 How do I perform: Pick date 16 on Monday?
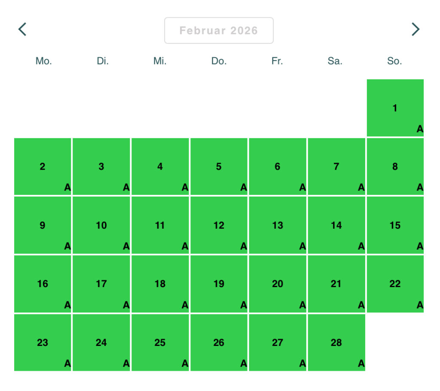pyautogui.click(x=43, y=284)
